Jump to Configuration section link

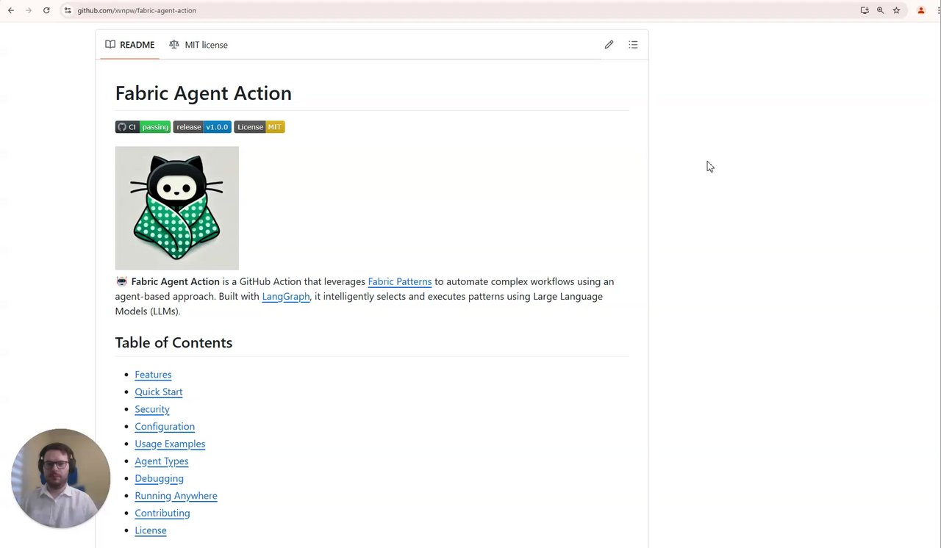[x=165, y=426]
